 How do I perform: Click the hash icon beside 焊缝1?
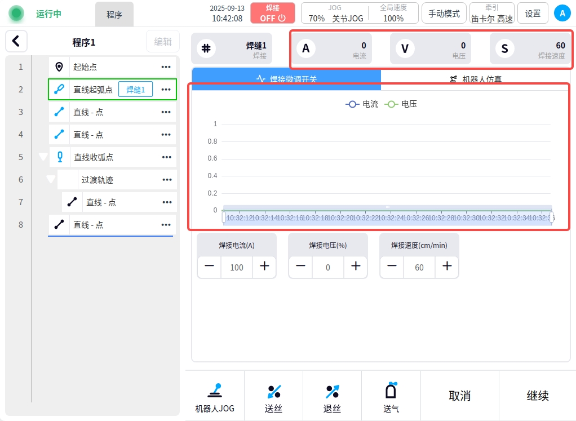[x=206, y=48]
